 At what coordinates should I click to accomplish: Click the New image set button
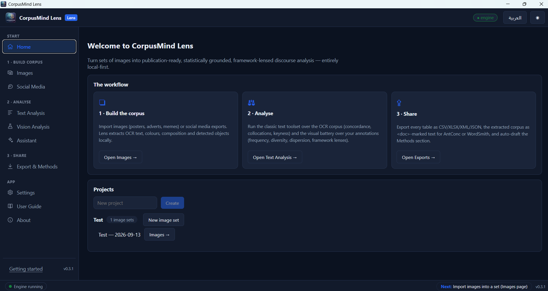(x=163, y=220)
